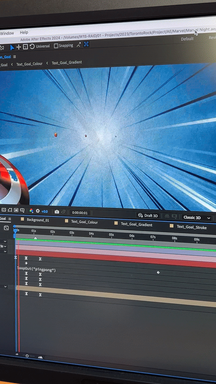Image resolution: width=216 pixels, height=384 pixels.
Task: Click the blue snap bounds icon in toolbar
Action: [86, 44]
